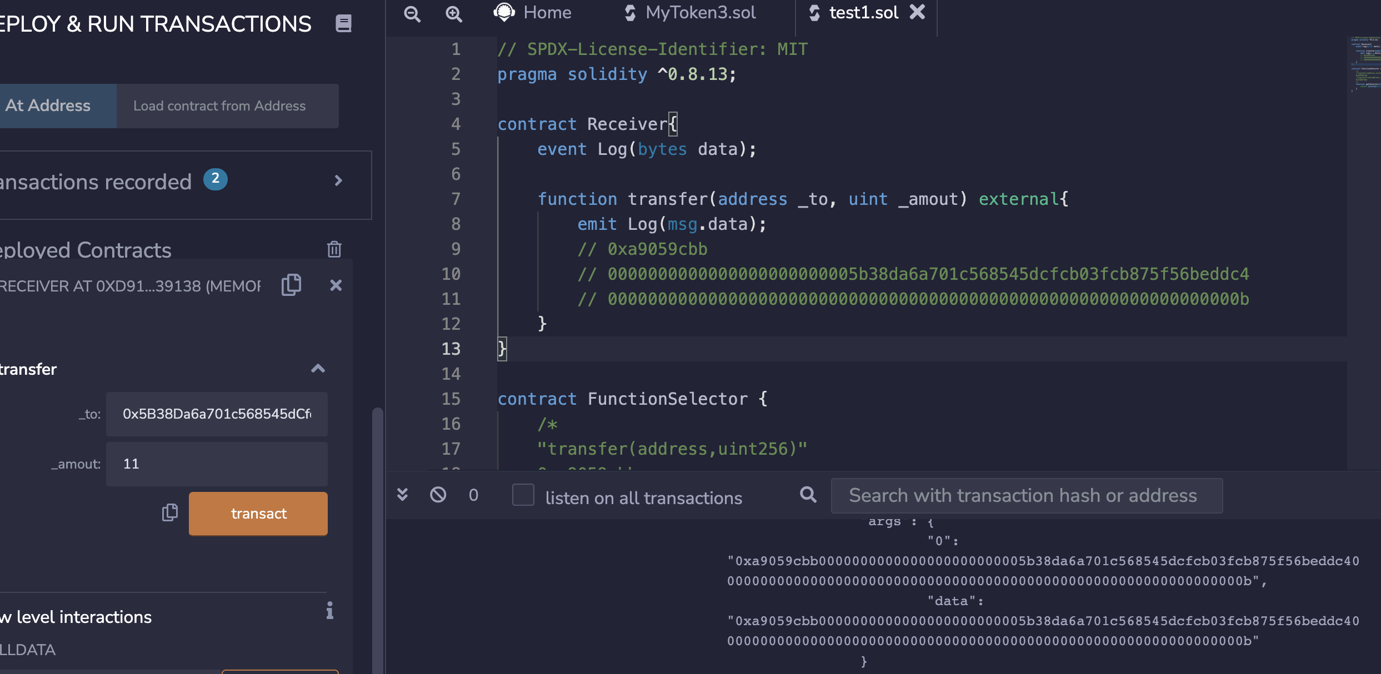Image resolution: width=1381 pixels, height=674 pixels.
Task: Open the Home tab
Action: click(x=533, y=13)
